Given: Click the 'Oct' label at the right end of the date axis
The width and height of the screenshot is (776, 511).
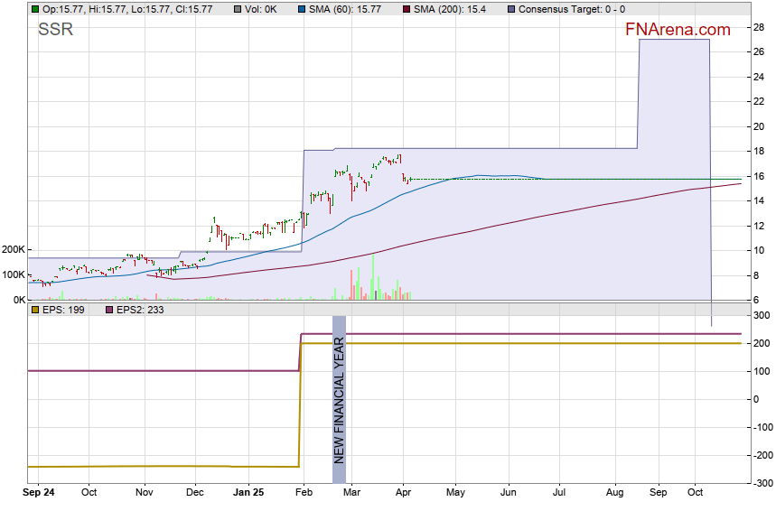Looking at the screenshot, I should (x=696, y=494).
